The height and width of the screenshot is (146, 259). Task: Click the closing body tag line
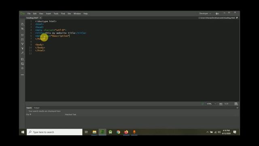(x=40, y=47)
